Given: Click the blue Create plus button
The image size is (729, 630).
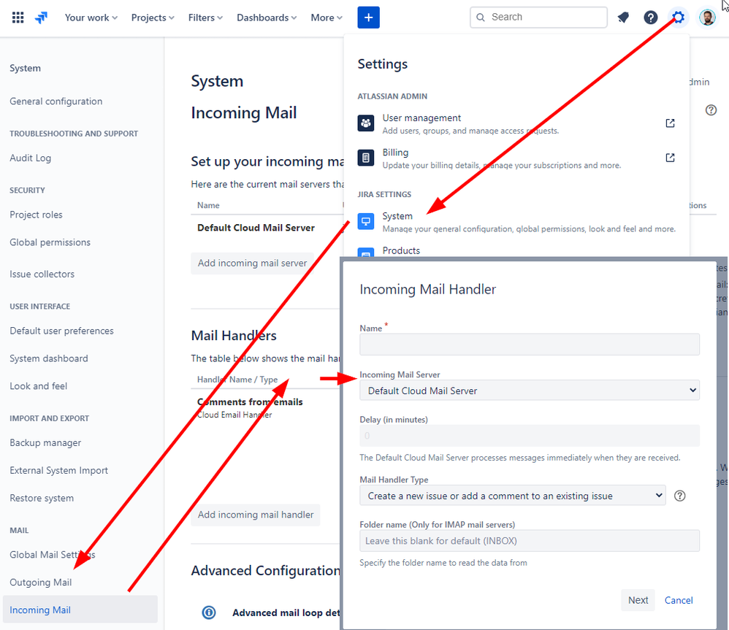Looking at the screenshot, I should [x=368, y=18].
